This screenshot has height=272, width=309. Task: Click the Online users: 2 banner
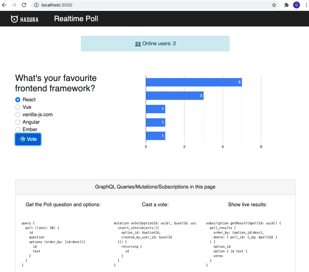(155, 44)
